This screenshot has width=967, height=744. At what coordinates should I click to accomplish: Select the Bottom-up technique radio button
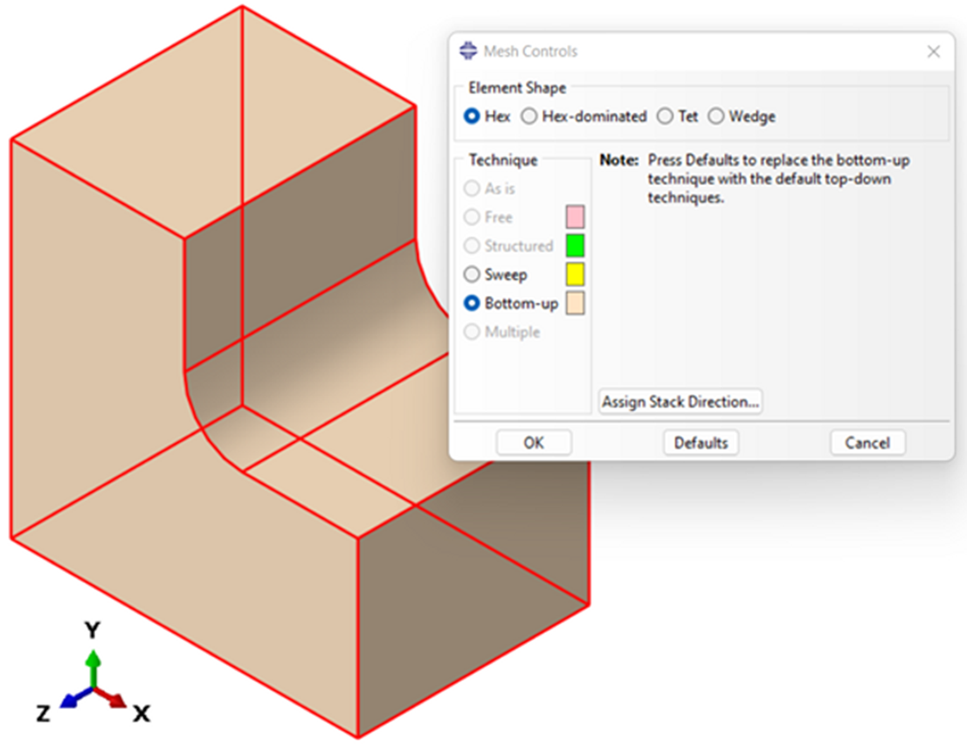tap(473, 304)
